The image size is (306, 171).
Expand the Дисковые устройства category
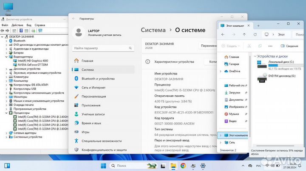pyautogui.click(x=6, y=69)
